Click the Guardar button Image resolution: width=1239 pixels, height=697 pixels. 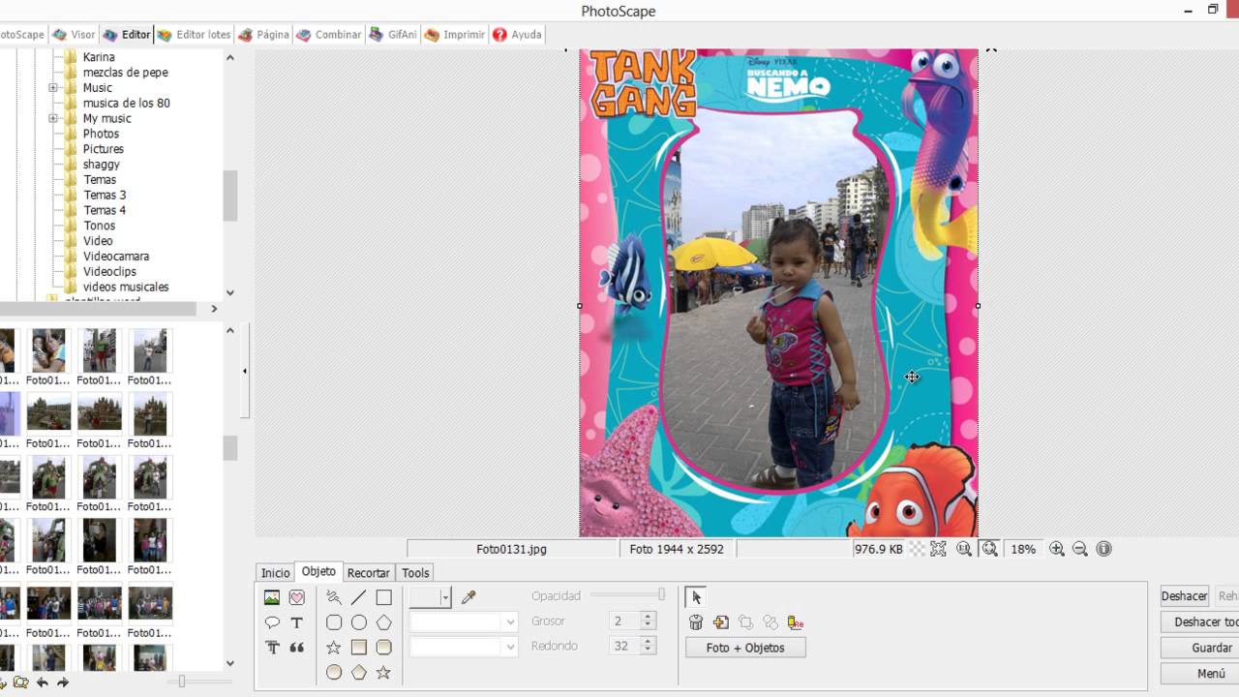[x=1200, y=648]
